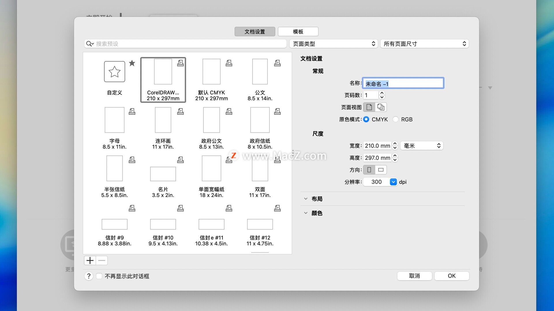Switch to the 文档设置 tab
The height and width of the screenshot is (311, 554).
pyautogui.click(x=255, y=32)
